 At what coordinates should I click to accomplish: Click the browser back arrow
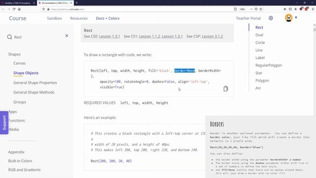[3, 9]
